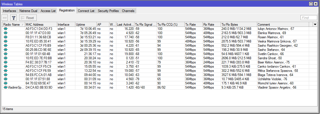Viewport: 320px width, 114px height.
Task: Click comment Veska Marinova Qnkova, -57
Action: point(277,41)
